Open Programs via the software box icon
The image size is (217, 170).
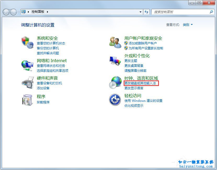tap(27, 100)
